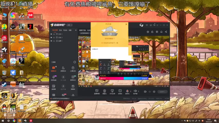
Task: Select the 文本 1 source row
Action: (x=64, y=34)
